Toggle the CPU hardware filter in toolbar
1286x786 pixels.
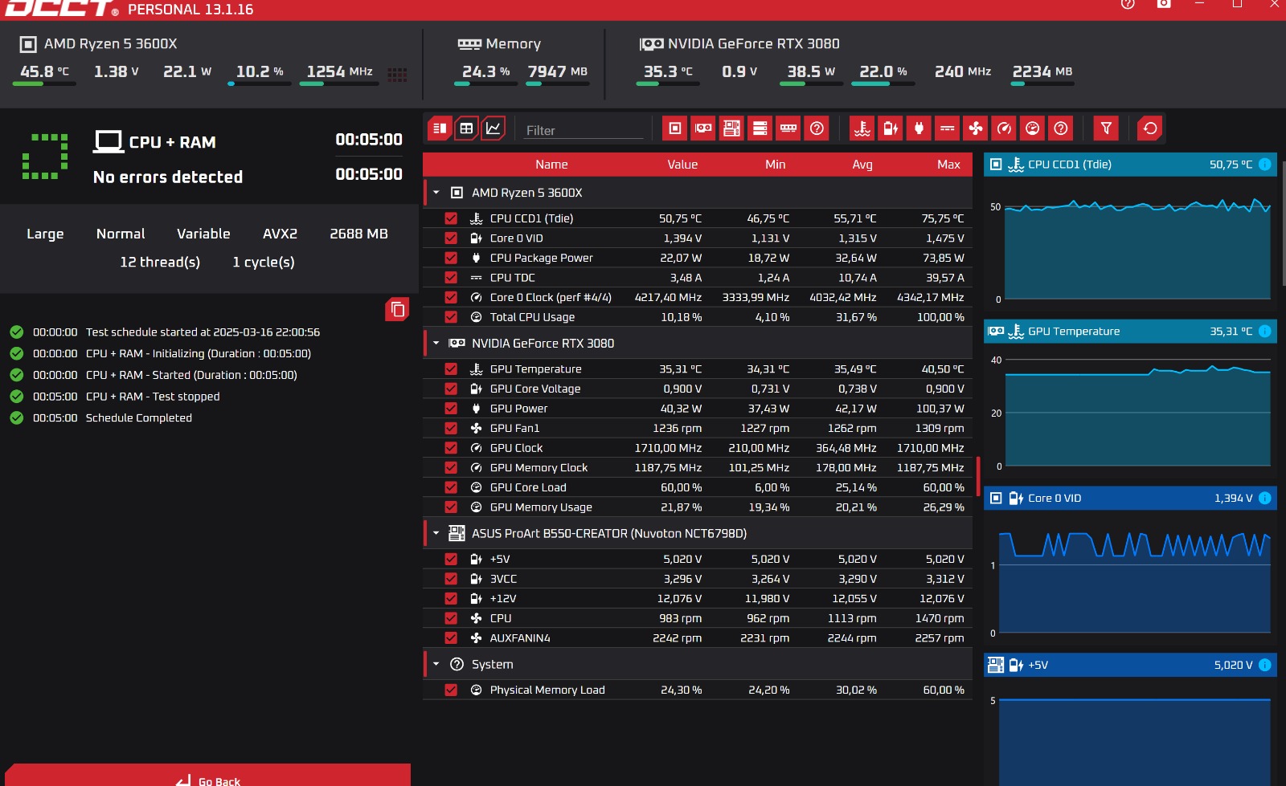[675, 128]
